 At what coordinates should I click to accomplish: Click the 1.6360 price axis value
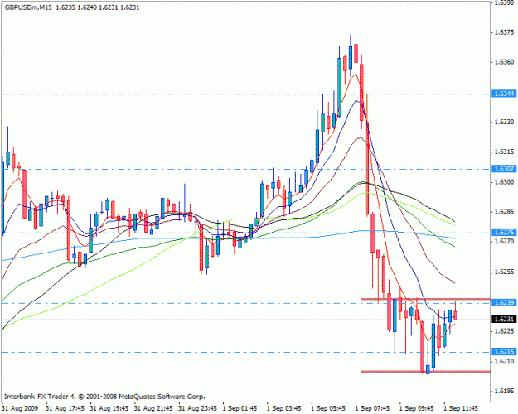(x=504, y=62)
